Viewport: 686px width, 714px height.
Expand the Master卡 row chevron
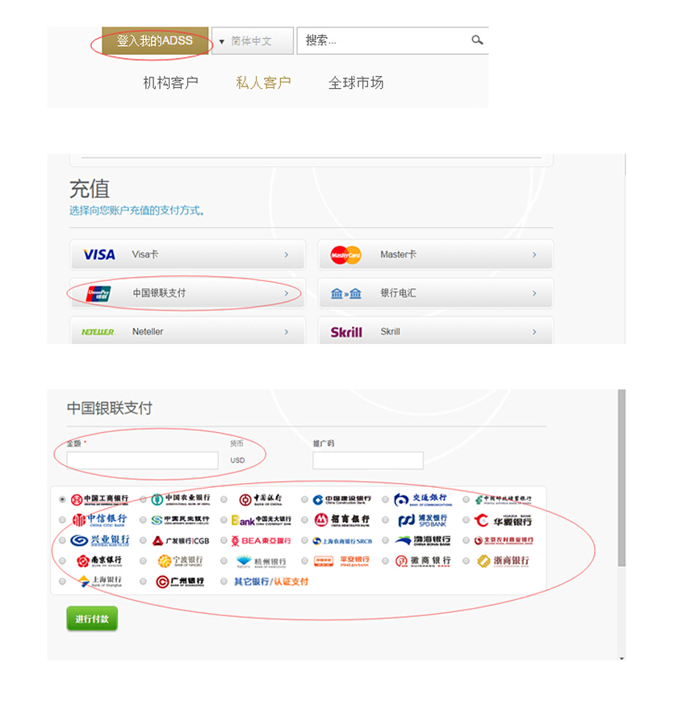[534, 254]
